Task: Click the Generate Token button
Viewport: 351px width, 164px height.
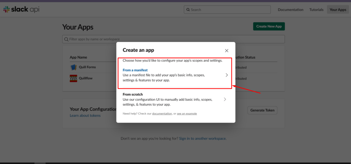Action: [262, 110]
